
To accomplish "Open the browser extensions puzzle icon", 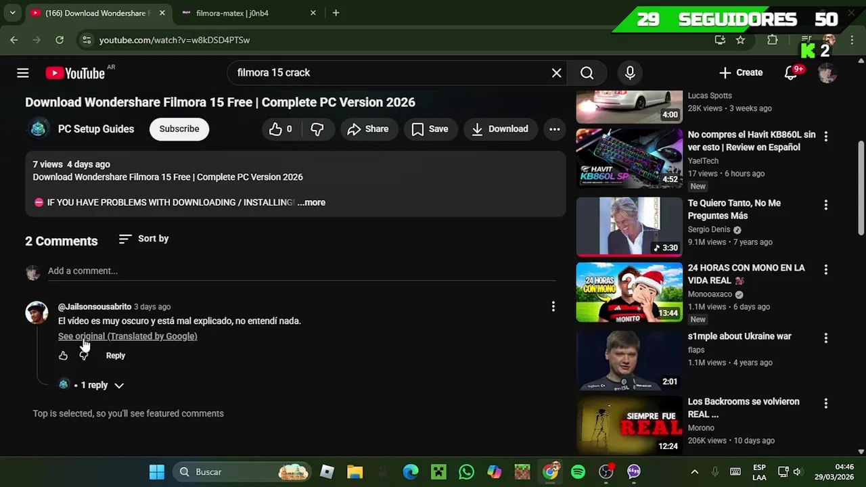I will (x=772, y=40).
